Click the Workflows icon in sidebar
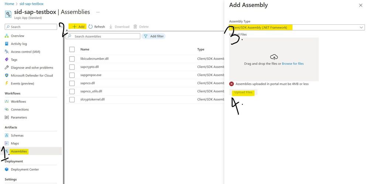369x184 pixels. click(7, 101)
